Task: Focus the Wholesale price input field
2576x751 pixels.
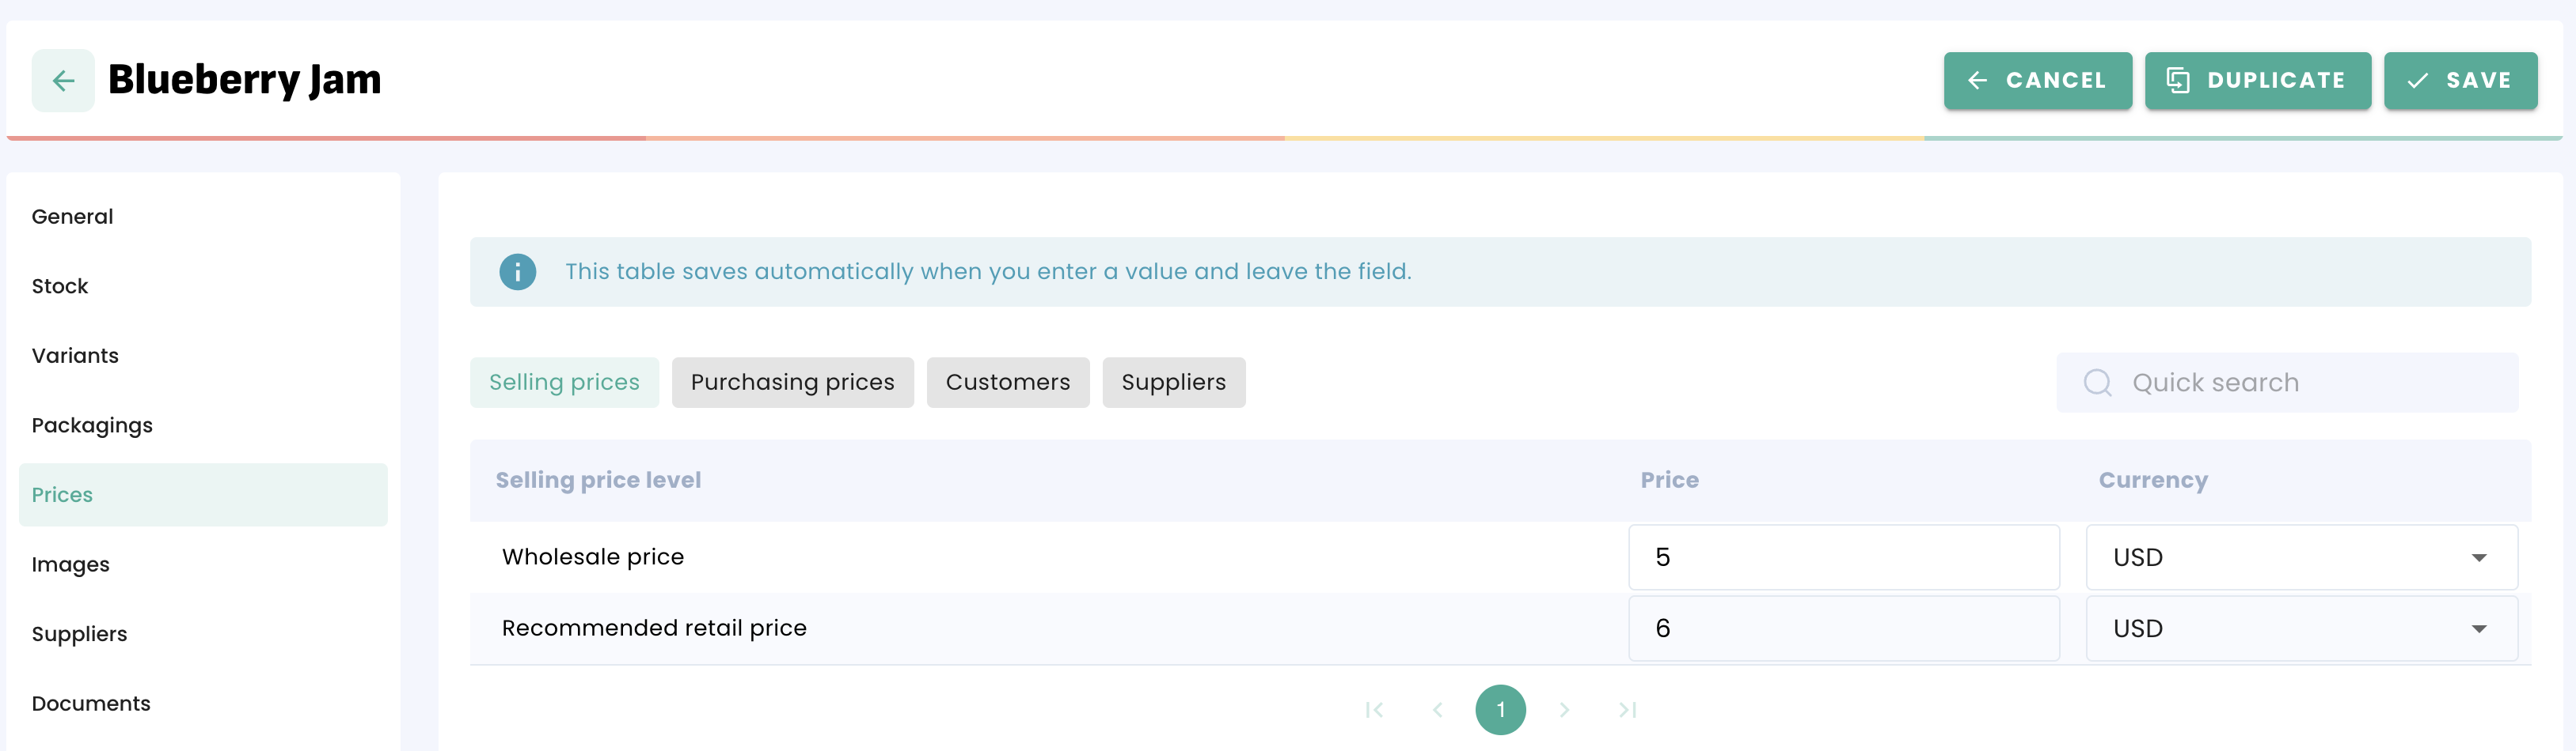Action: click(x=1843, y=557)
